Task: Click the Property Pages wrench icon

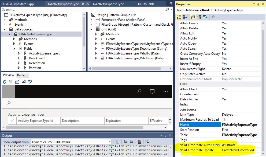Action: coord(213,17)
